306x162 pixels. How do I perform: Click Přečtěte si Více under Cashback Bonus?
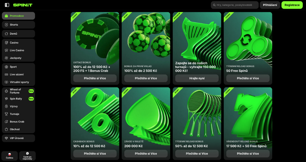[x=95, y=154]
